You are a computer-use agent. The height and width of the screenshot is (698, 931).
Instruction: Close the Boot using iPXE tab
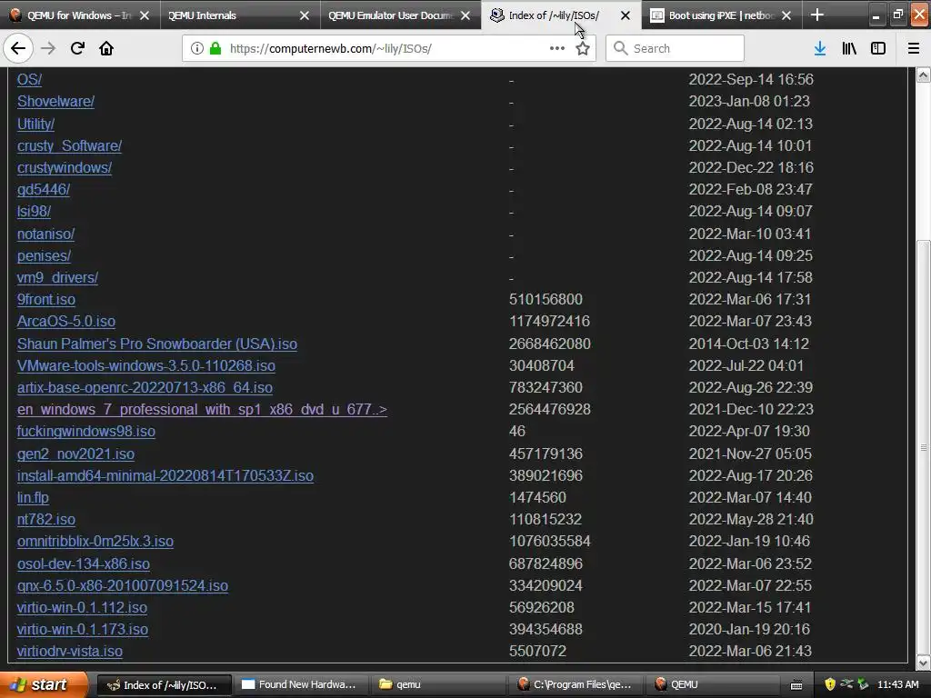[x=786, y=16]
